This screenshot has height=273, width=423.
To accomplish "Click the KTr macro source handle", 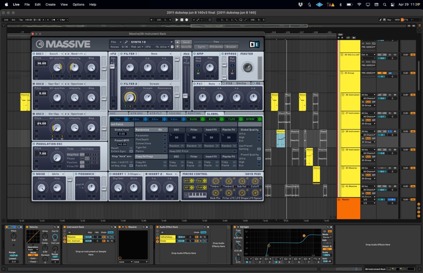I will [192, 181].
